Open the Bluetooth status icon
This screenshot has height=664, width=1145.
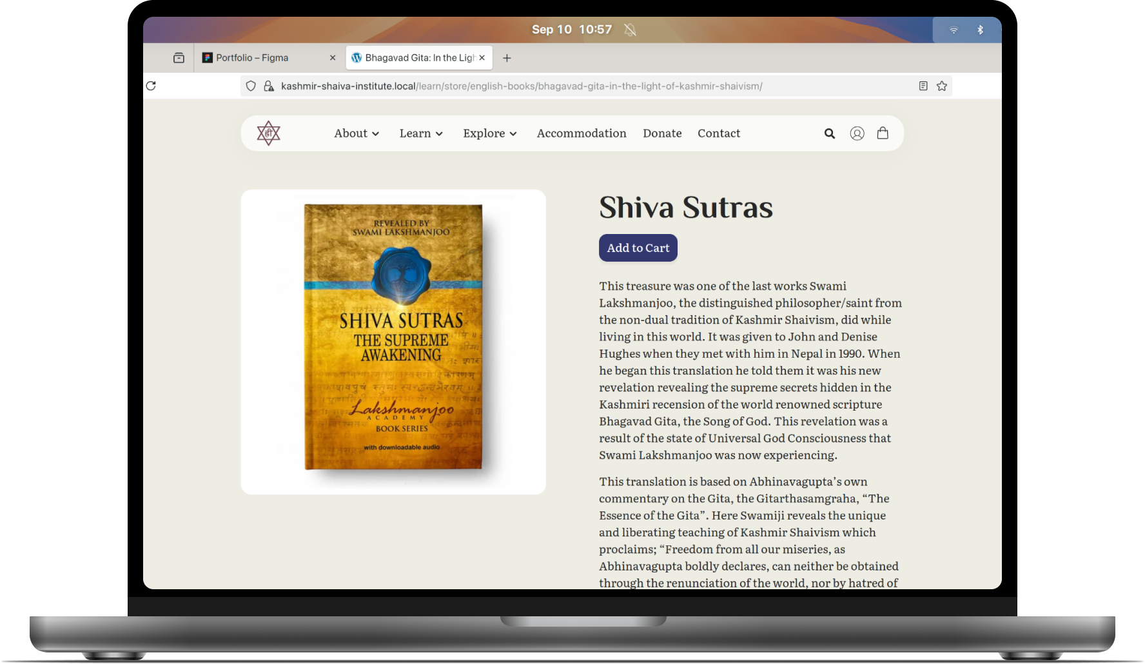point(980,30)
